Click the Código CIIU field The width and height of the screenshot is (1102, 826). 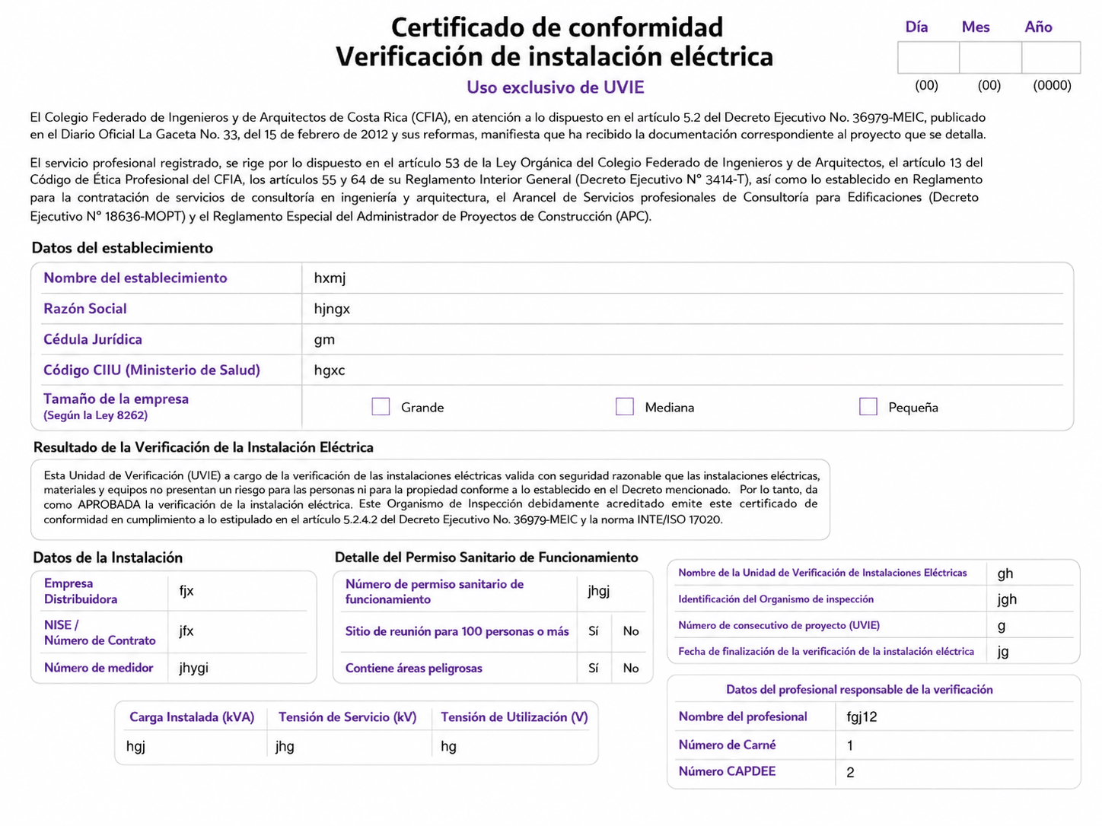(683, 370)
